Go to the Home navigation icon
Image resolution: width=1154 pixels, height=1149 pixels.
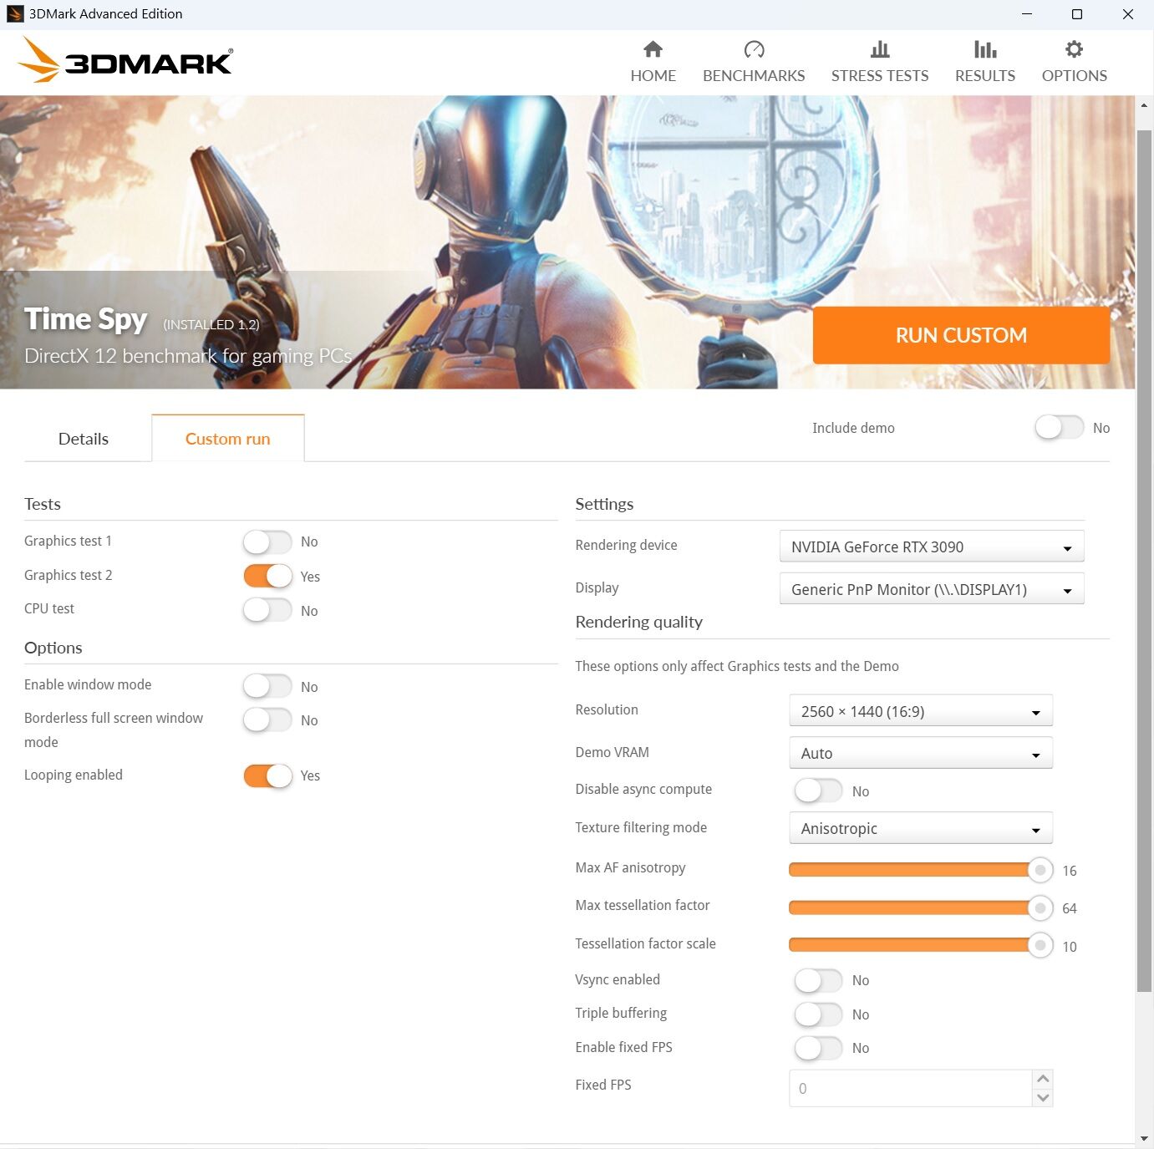(653, 49)
